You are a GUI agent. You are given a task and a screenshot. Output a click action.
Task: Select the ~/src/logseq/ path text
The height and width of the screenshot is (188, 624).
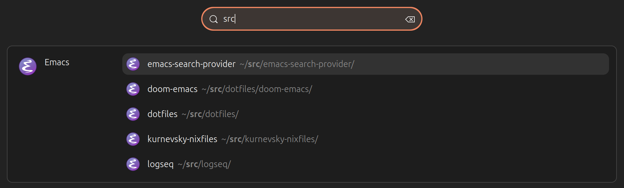tap(204, 164)
